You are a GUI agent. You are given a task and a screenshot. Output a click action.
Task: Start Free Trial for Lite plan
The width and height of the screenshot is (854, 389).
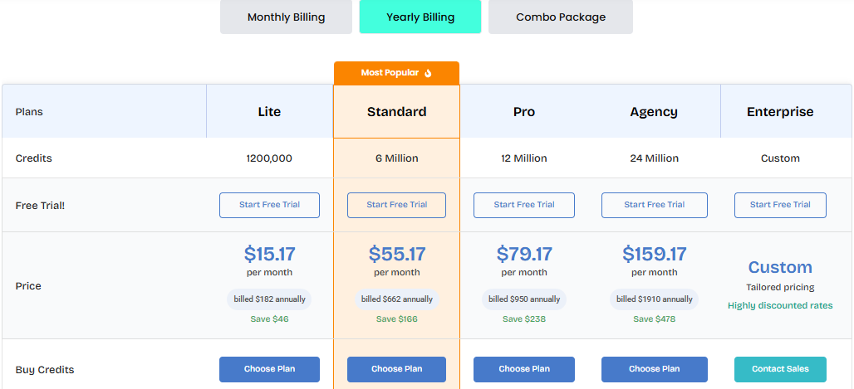270,205
